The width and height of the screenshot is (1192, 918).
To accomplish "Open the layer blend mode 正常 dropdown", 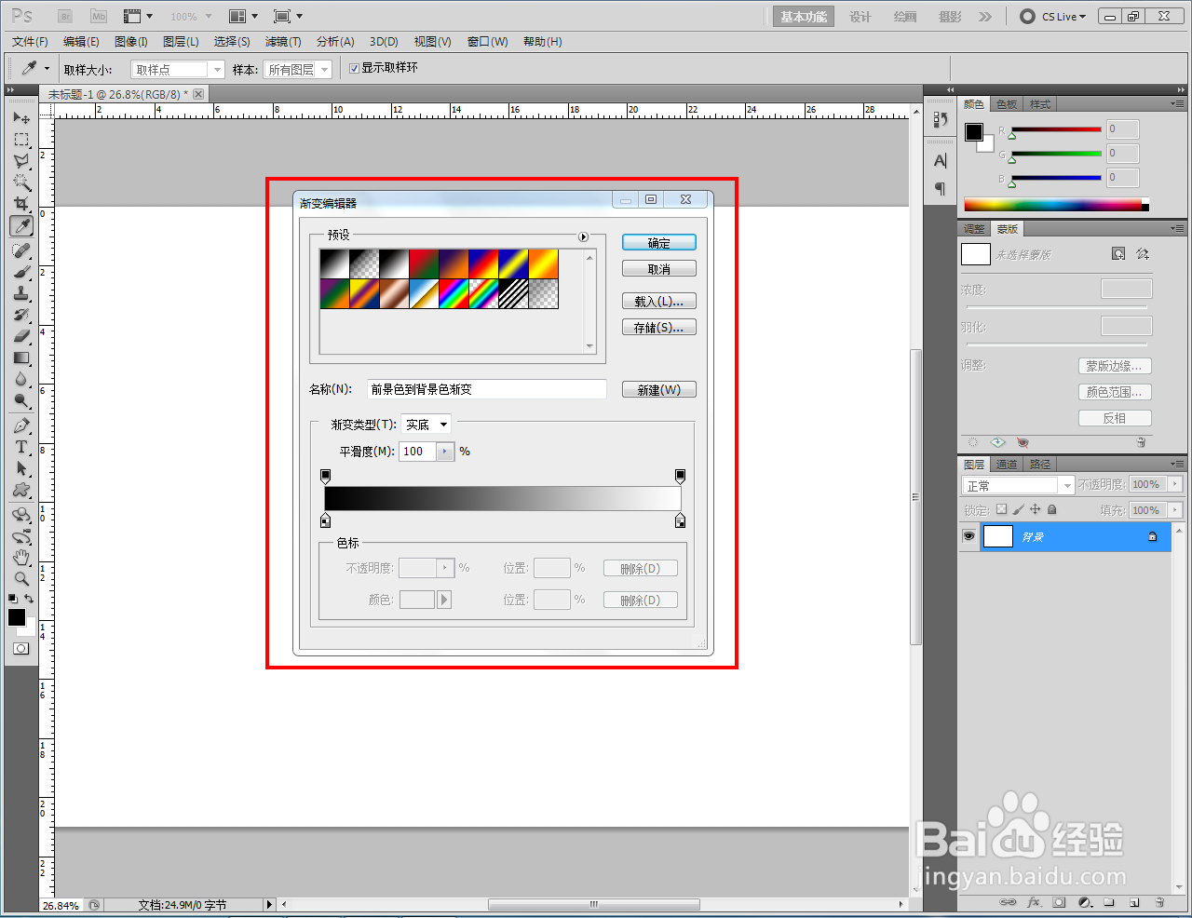I will click(x=1018, y=485).
